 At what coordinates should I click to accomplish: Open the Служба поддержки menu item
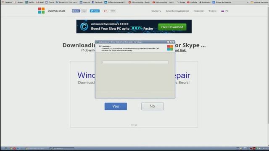click(177, 11)
